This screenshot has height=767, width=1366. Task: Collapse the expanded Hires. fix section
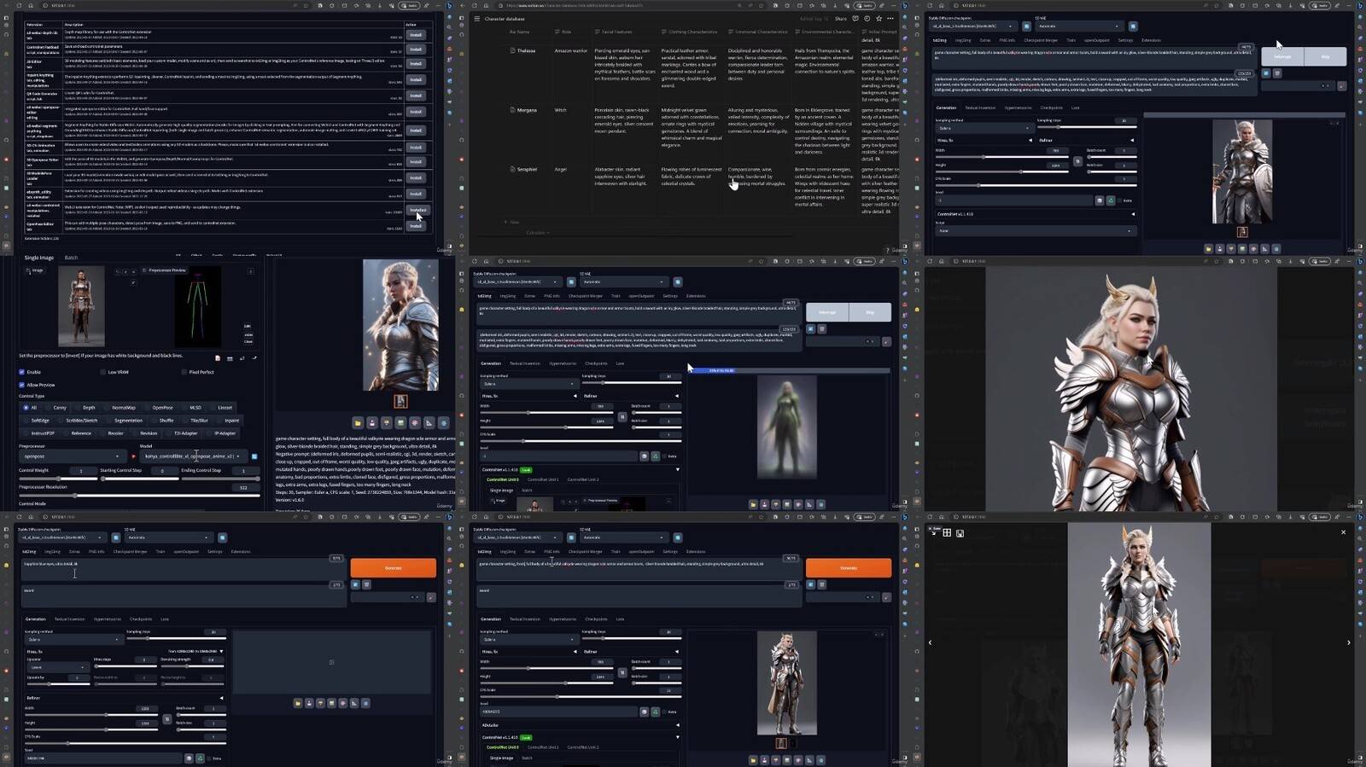tap(221, 651)
